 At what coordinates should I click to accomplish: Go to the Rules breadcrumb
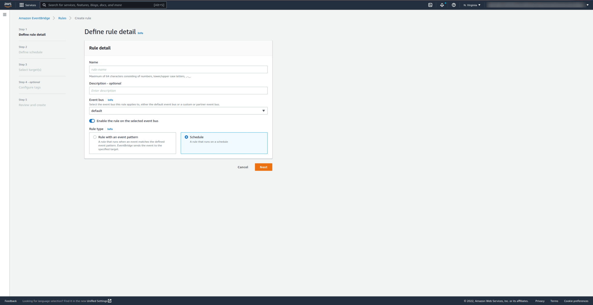click(x=62, y=18)
